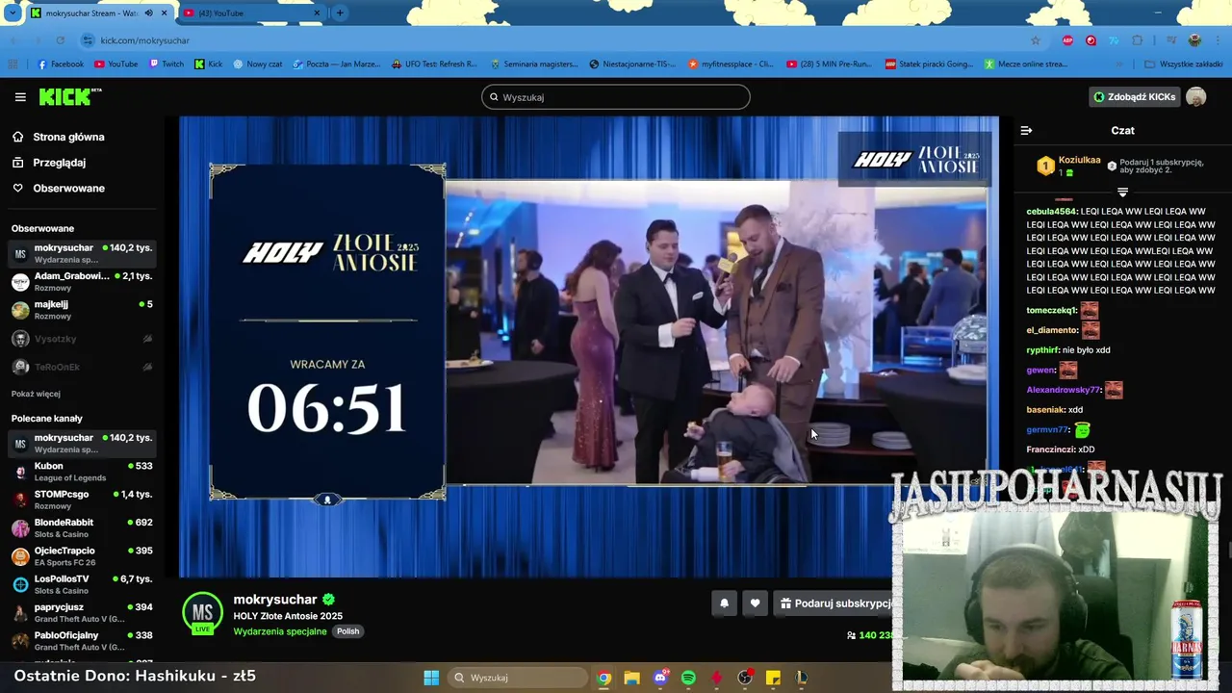
Task: Open Wydarzenia specjalne category link
Action: point(280,631)
